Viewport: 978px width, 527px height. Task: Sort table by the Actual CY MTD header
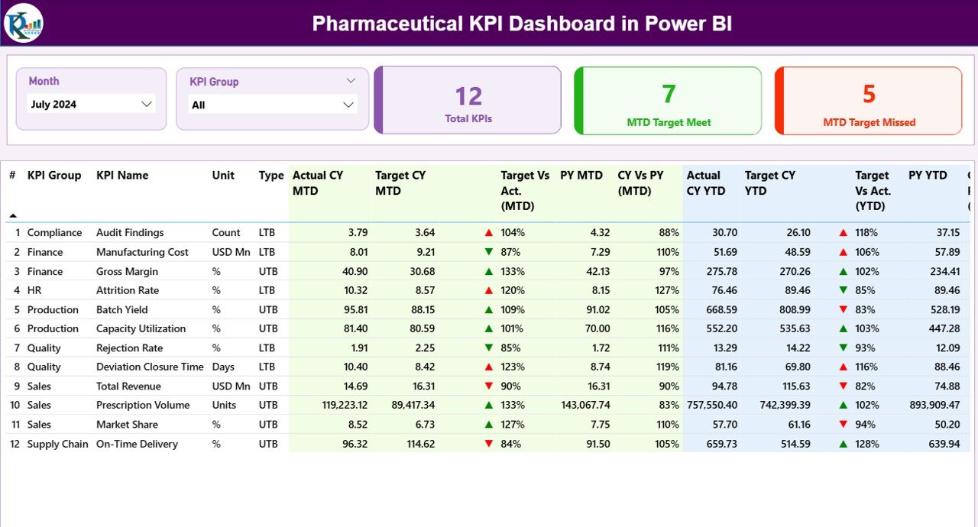click(x=317, y=183)
